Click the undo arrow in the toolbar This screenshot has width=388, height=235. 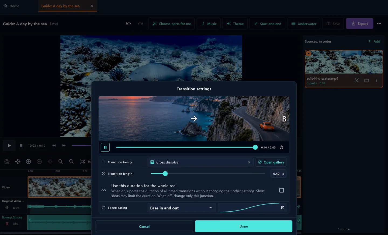129,24
